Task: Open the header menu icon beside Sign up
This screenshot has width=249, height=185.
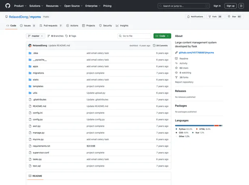Action: pos(241,6)
